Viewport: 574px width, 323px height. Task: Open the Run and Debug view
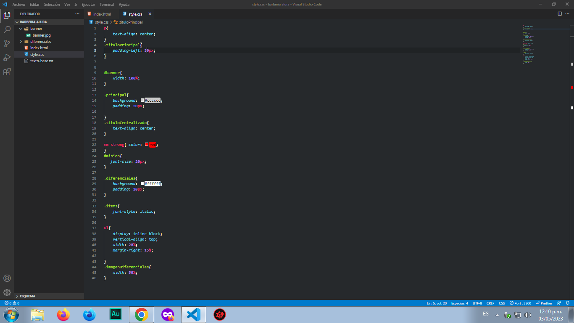[7, 58]
